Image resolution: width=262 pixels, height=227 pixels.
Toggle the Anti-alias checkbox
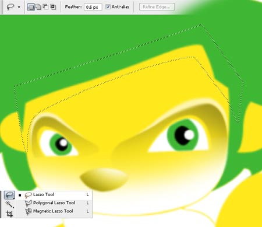108,7
